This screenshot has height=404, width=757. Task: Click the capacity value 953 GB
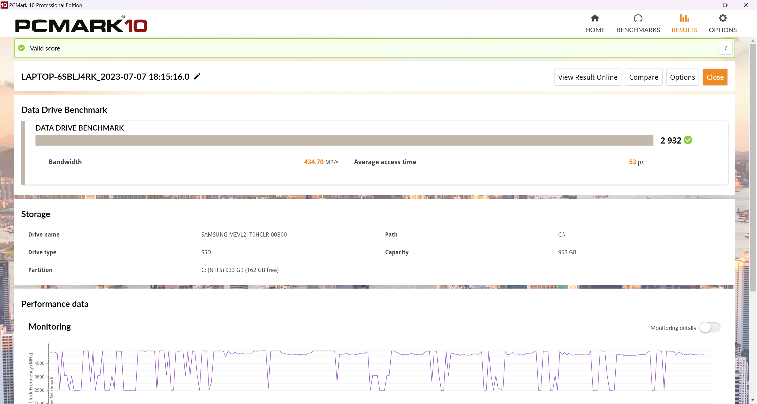[567, 252]
